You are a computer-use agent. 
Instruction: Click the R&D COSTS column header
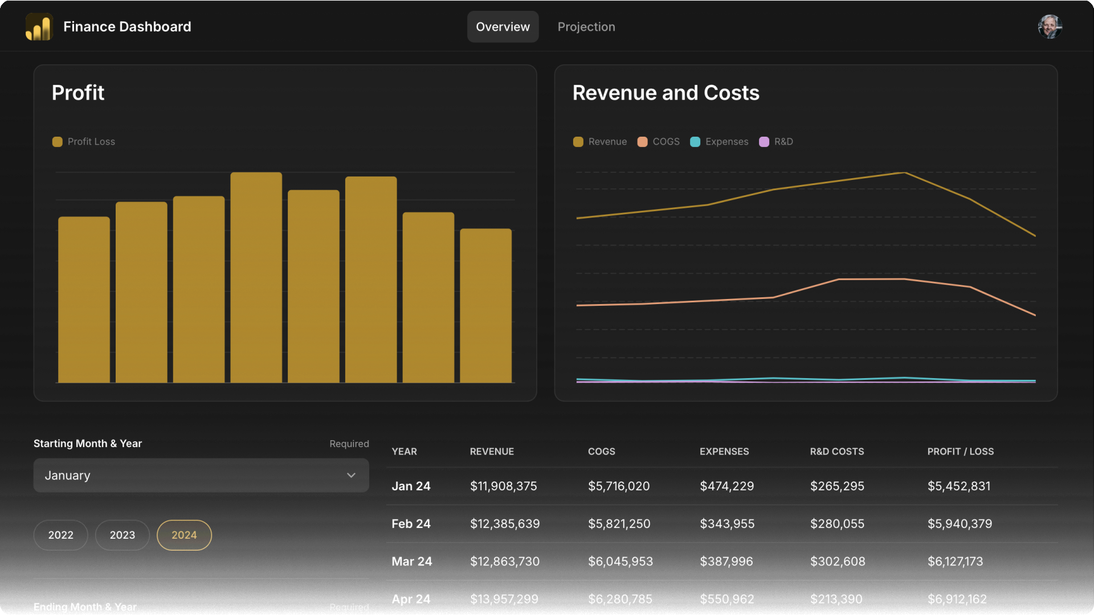click(837, 452)
